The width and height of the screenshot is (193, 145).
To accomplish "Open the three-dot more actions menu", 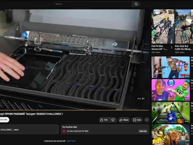I will click(x=147, y=120).
